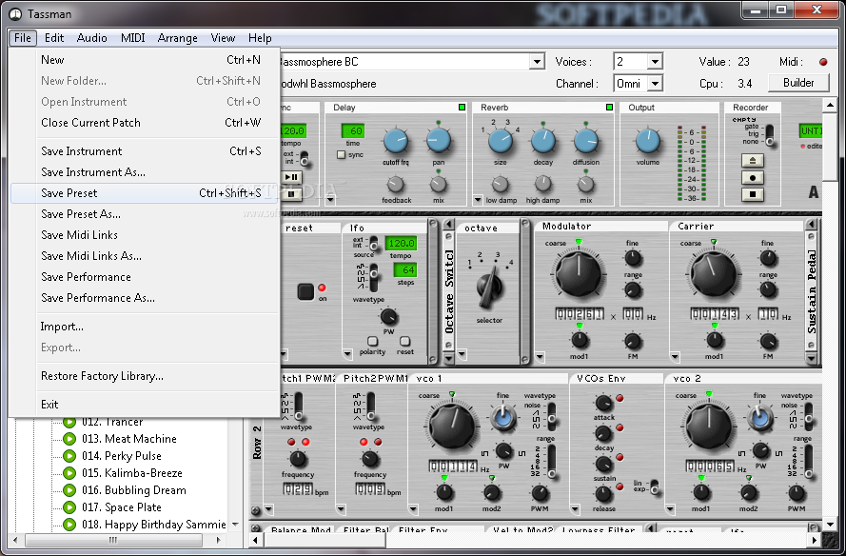Click the Recorder stop button
Screen dimensions: 846x556
[x=752, y=194]
